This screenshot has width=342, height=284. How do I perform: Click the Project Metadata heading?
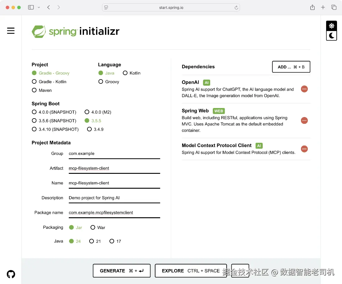(x=51, y=143)
